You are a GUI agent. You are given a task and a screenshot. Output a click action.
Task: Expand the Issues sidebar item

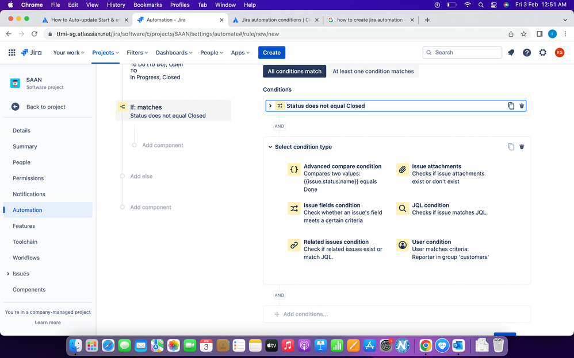pyautogui.click(x=8, y=274)
